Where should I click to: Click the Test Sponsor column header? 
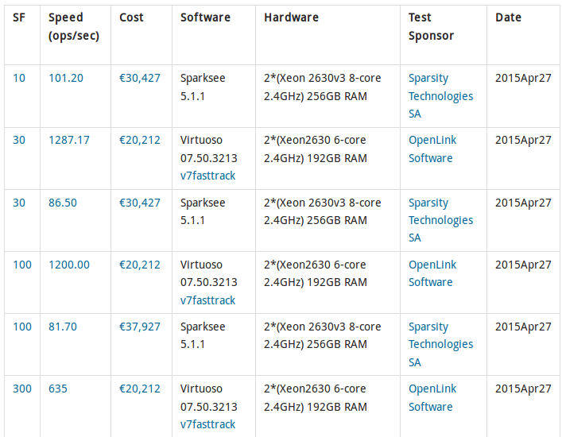(x=431, y=26)
